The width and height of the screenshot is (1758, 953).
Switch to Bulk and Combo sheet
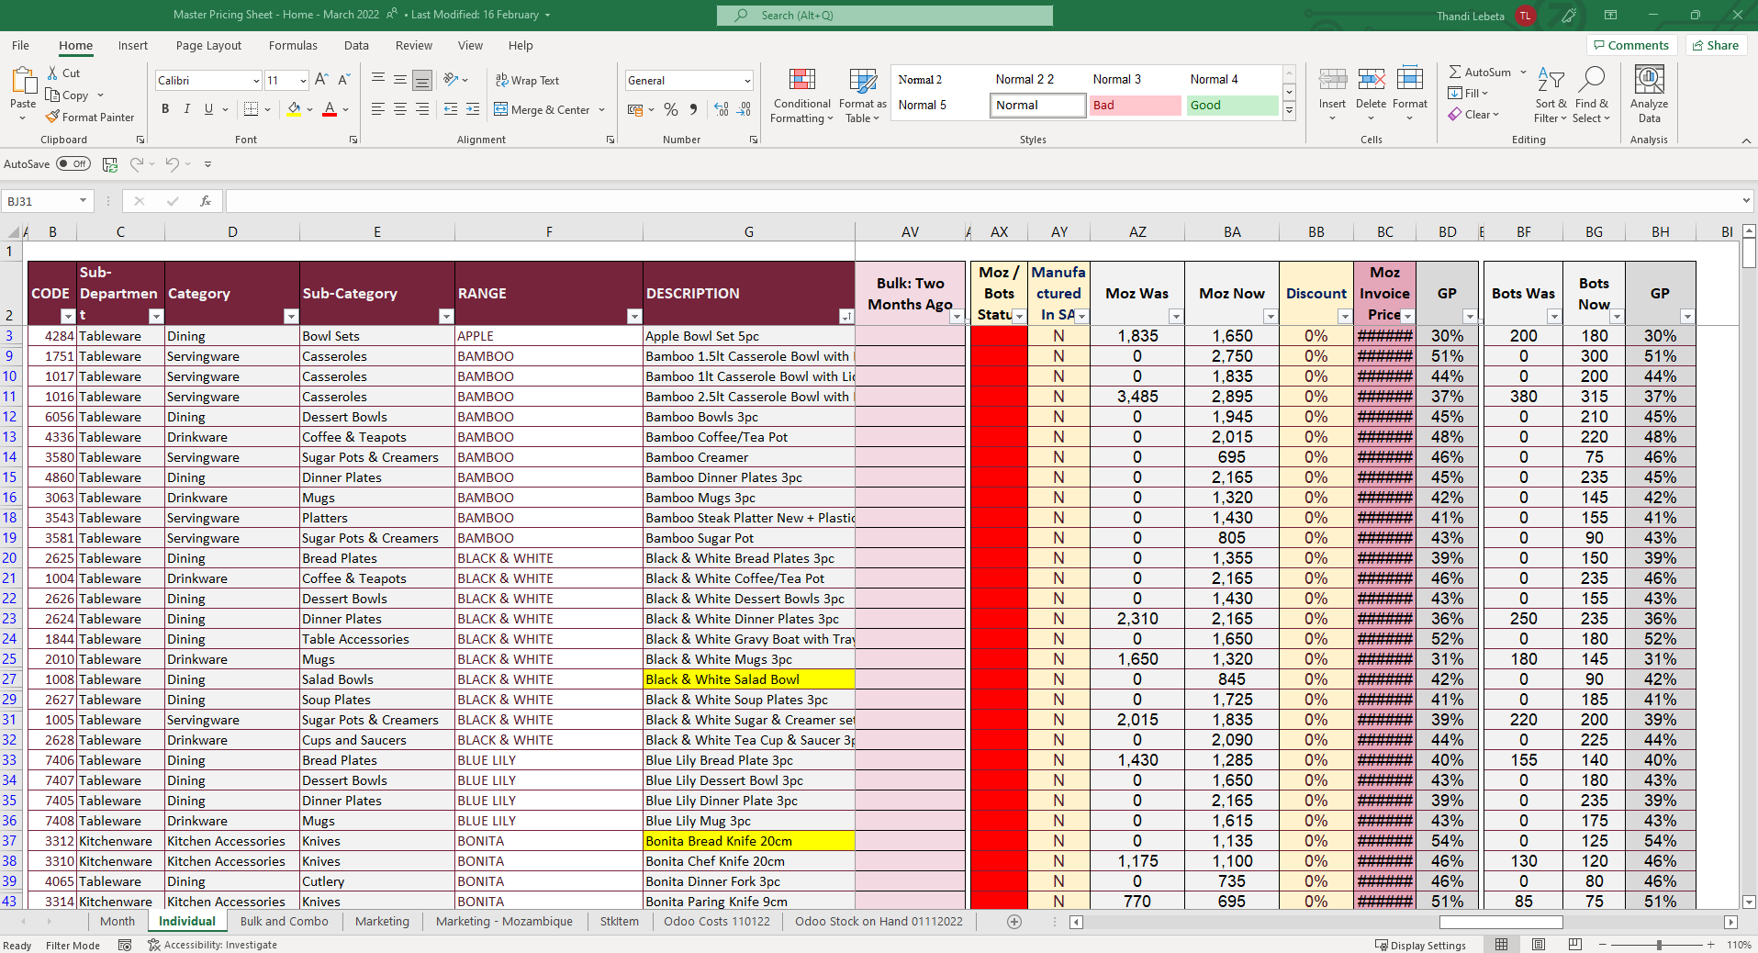[x=284, y=922]
